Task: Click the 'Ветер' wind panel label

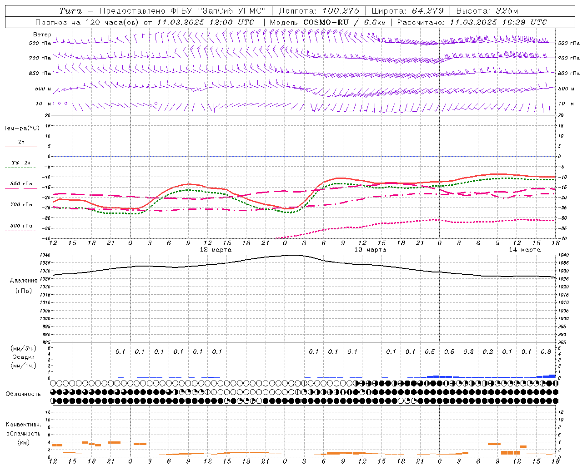Action: point(42,35)
